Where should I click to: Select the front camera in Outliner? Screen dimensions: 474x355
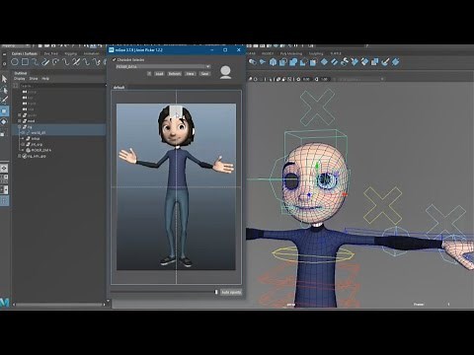pyautogui.click(x=32, y=104)
